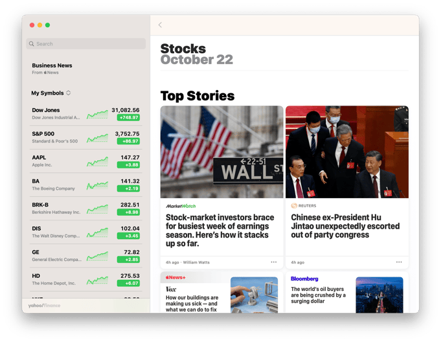Click the GE sparkline chart

pyautogui.click(x=97, y=256)
